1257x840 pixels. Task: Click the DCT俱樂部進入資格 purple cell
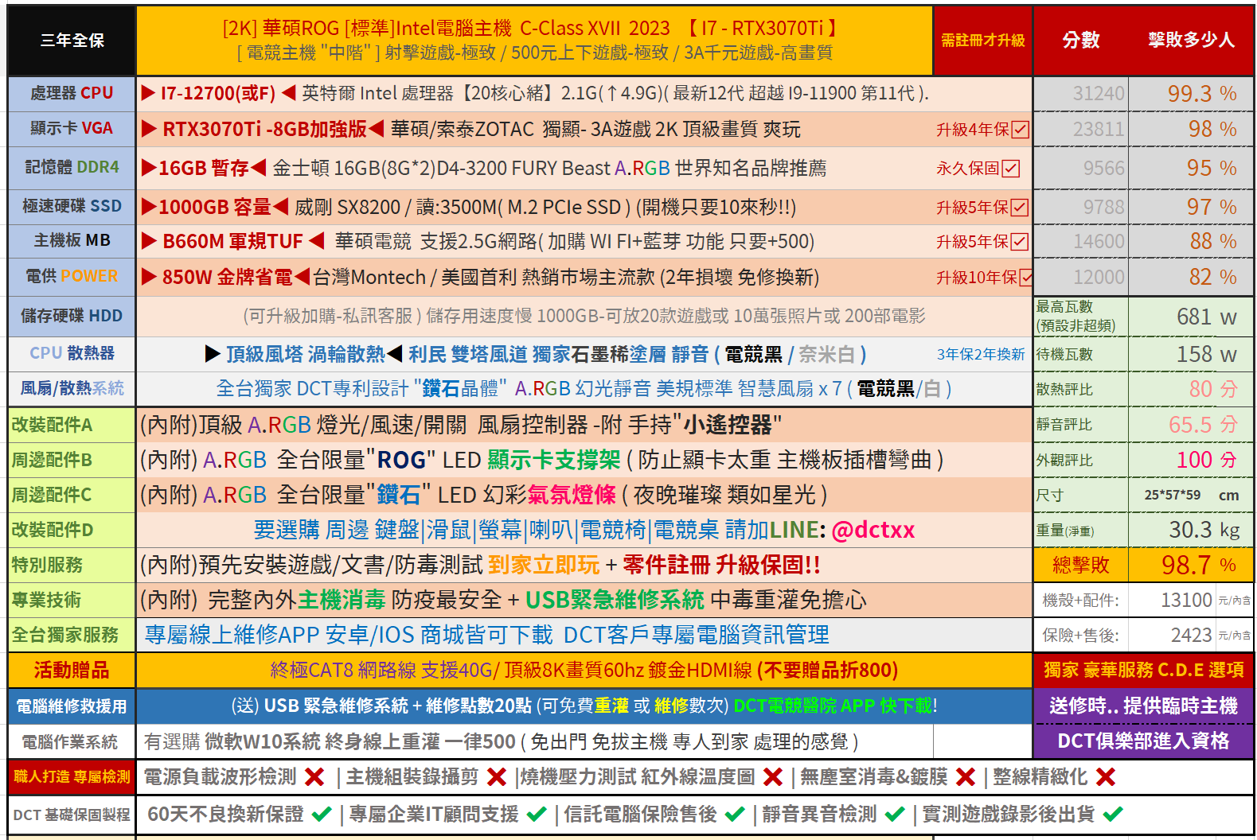click(x=1143, y=741)
